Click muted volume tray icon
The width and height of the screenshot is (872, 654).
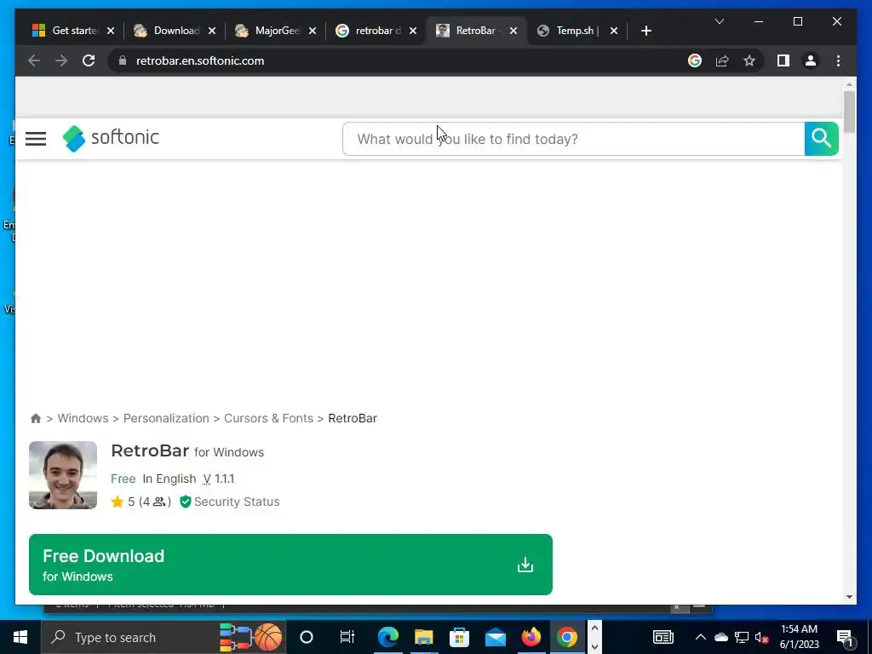point(762,637)
